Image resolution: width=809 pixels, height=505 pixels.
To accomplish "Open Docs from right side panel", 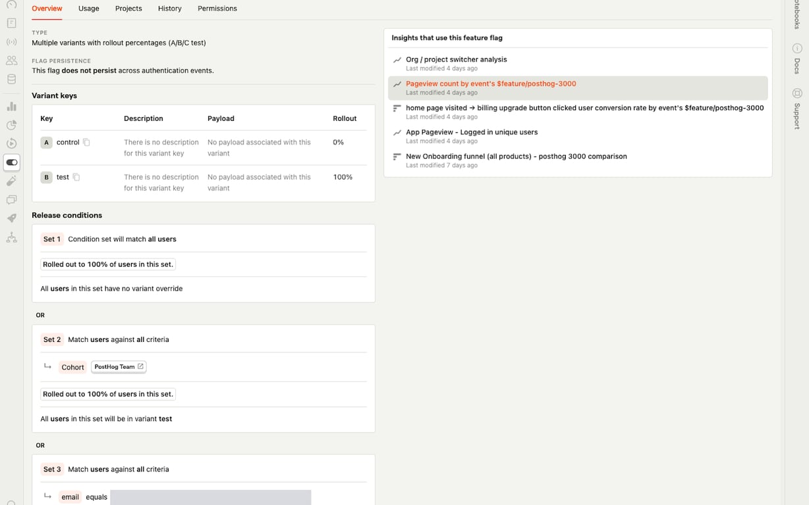I will [x=796, y=59].
